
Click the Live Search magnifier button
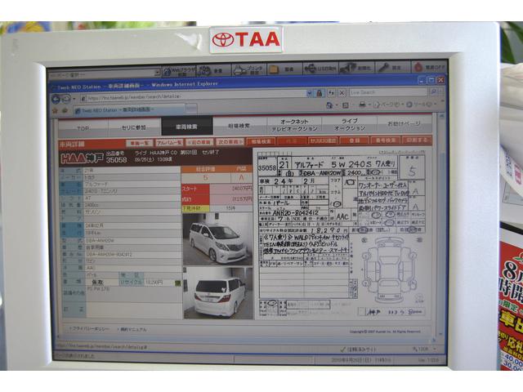434,91
